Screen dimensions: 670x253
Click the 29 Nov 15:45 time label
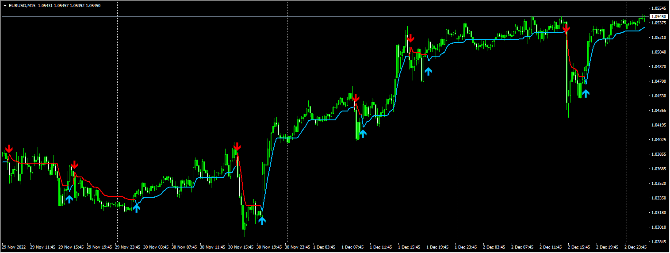point(70,247)
